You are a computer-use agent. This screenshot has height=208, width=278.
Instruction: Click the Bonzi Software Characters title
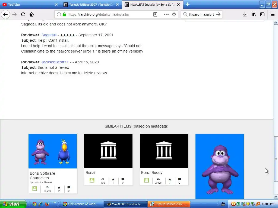click(x=42, y=175)
